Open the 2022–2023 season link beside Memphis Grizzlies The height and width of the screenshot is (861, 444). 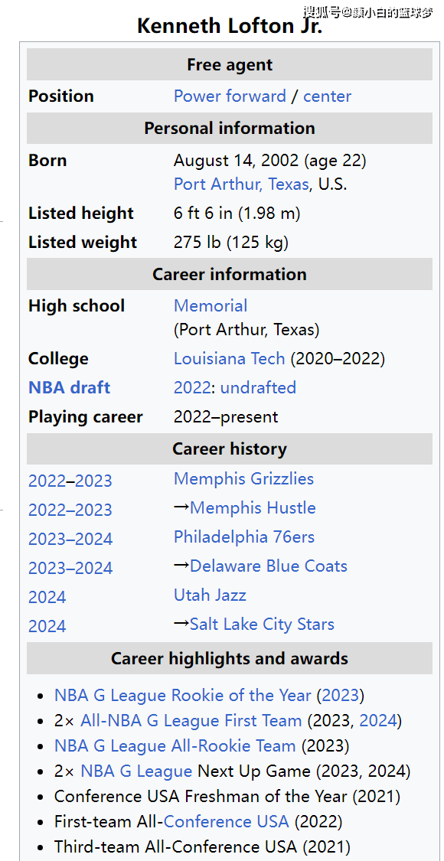point(70,481)
